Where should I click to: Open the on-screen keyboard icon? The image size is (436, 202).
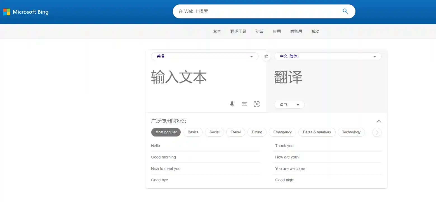[244, 104]
